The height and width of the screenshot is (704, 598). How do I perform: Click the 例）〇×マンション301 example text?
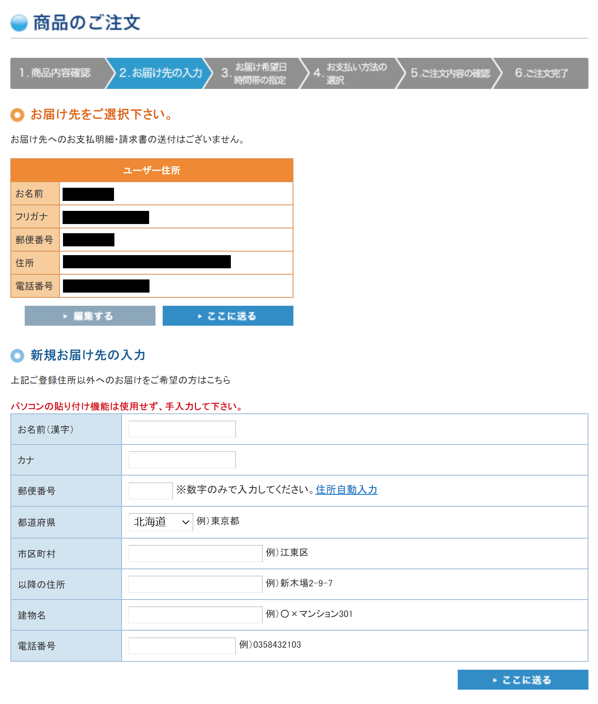coord(309,614)
